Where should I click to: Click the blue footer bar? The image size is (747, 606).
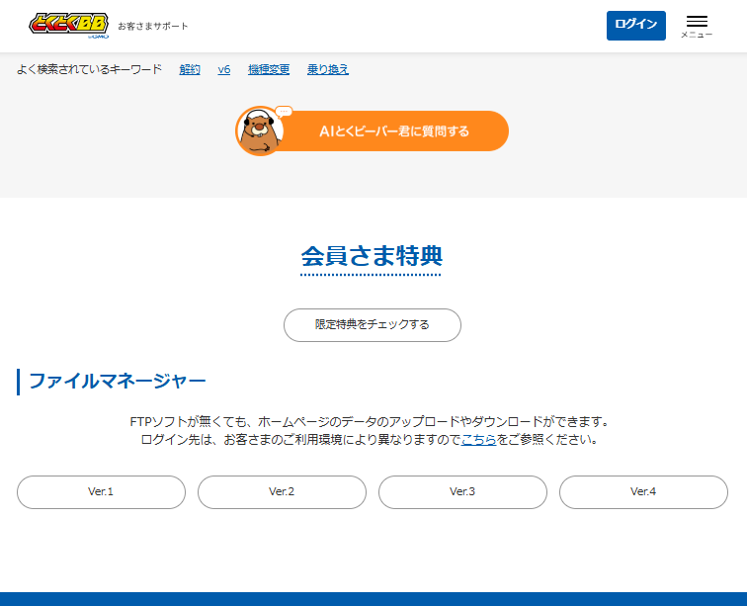(373, 598)
